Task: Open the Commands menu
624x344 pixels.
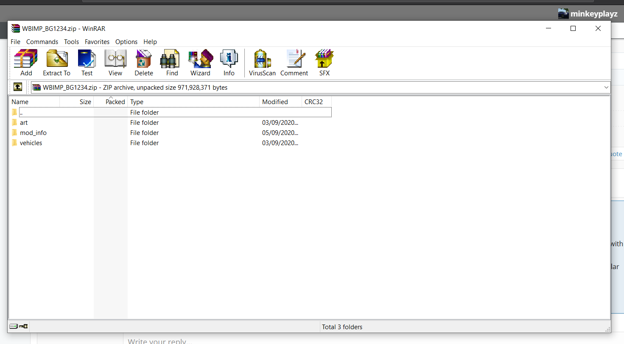Action: 42,41
